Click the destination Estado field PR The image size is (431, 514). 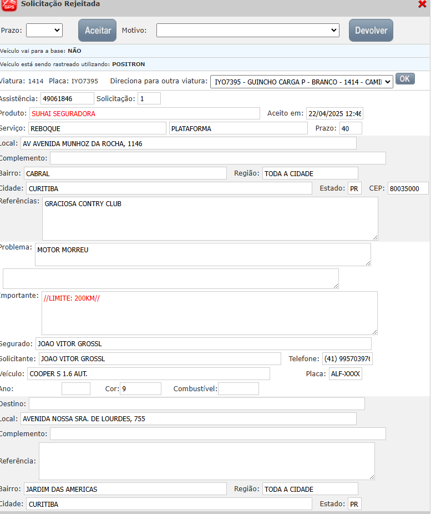point(354,504)
